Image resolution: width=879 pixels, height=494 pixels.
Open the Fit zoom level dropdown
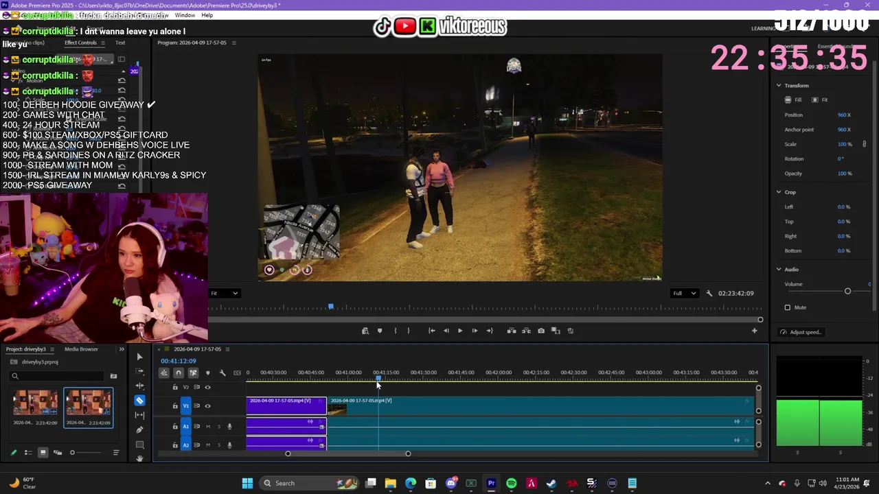tap(225, 293)
